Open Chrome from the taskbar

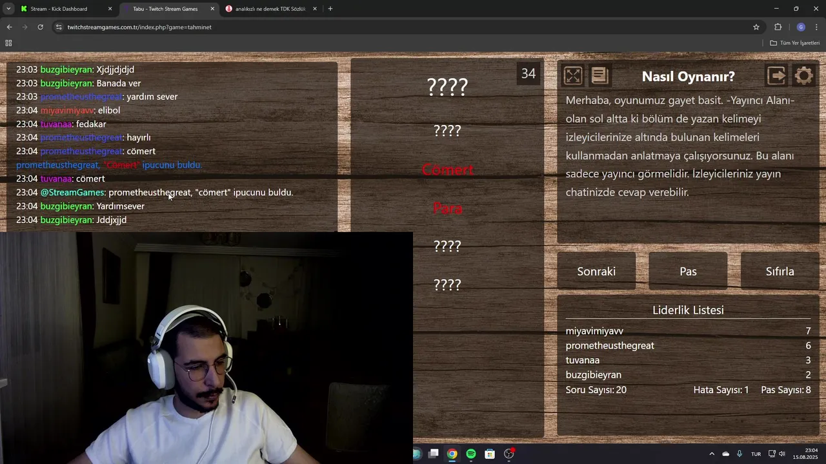coord(452,454)
